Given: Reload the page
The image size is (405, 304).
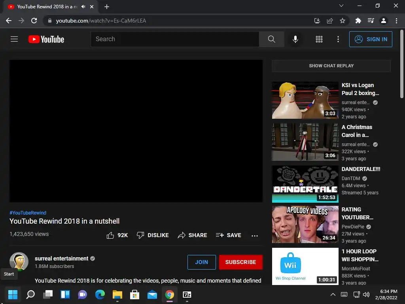Looking at the screenshot, I should click(34, 21).
